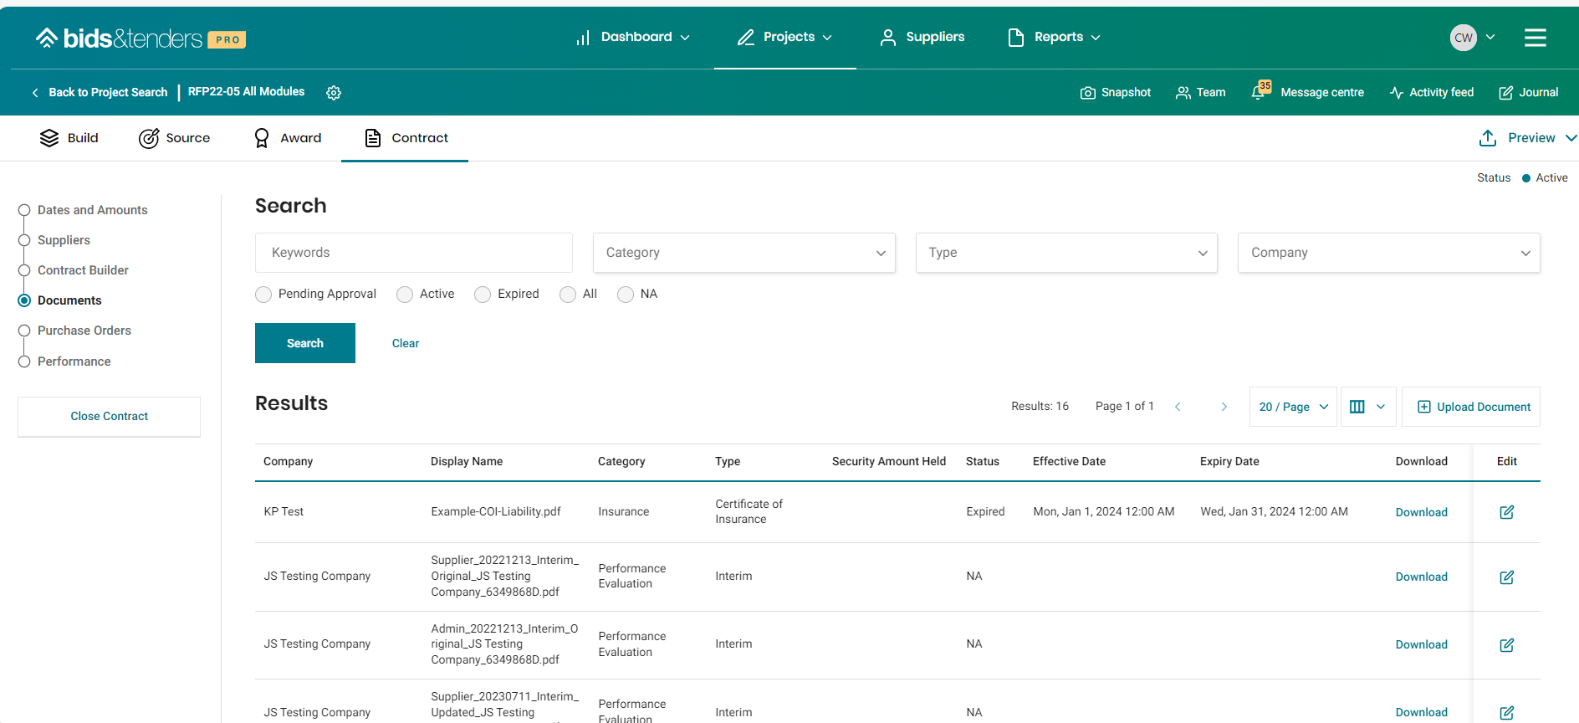The image size is (1579, 723).
Task: Open the Journal icon
Action: 1505,93
